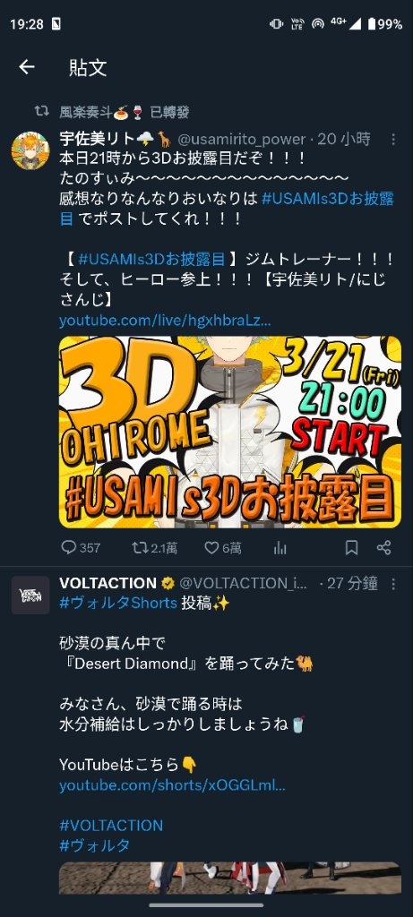Bookmark the 宇佐美リト post
413x917 pixels.
click(x=351, y=548)
